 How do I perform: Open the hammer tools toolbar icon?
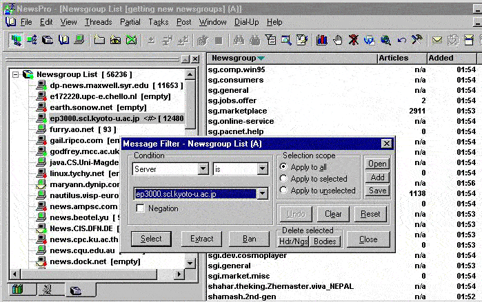416,40
